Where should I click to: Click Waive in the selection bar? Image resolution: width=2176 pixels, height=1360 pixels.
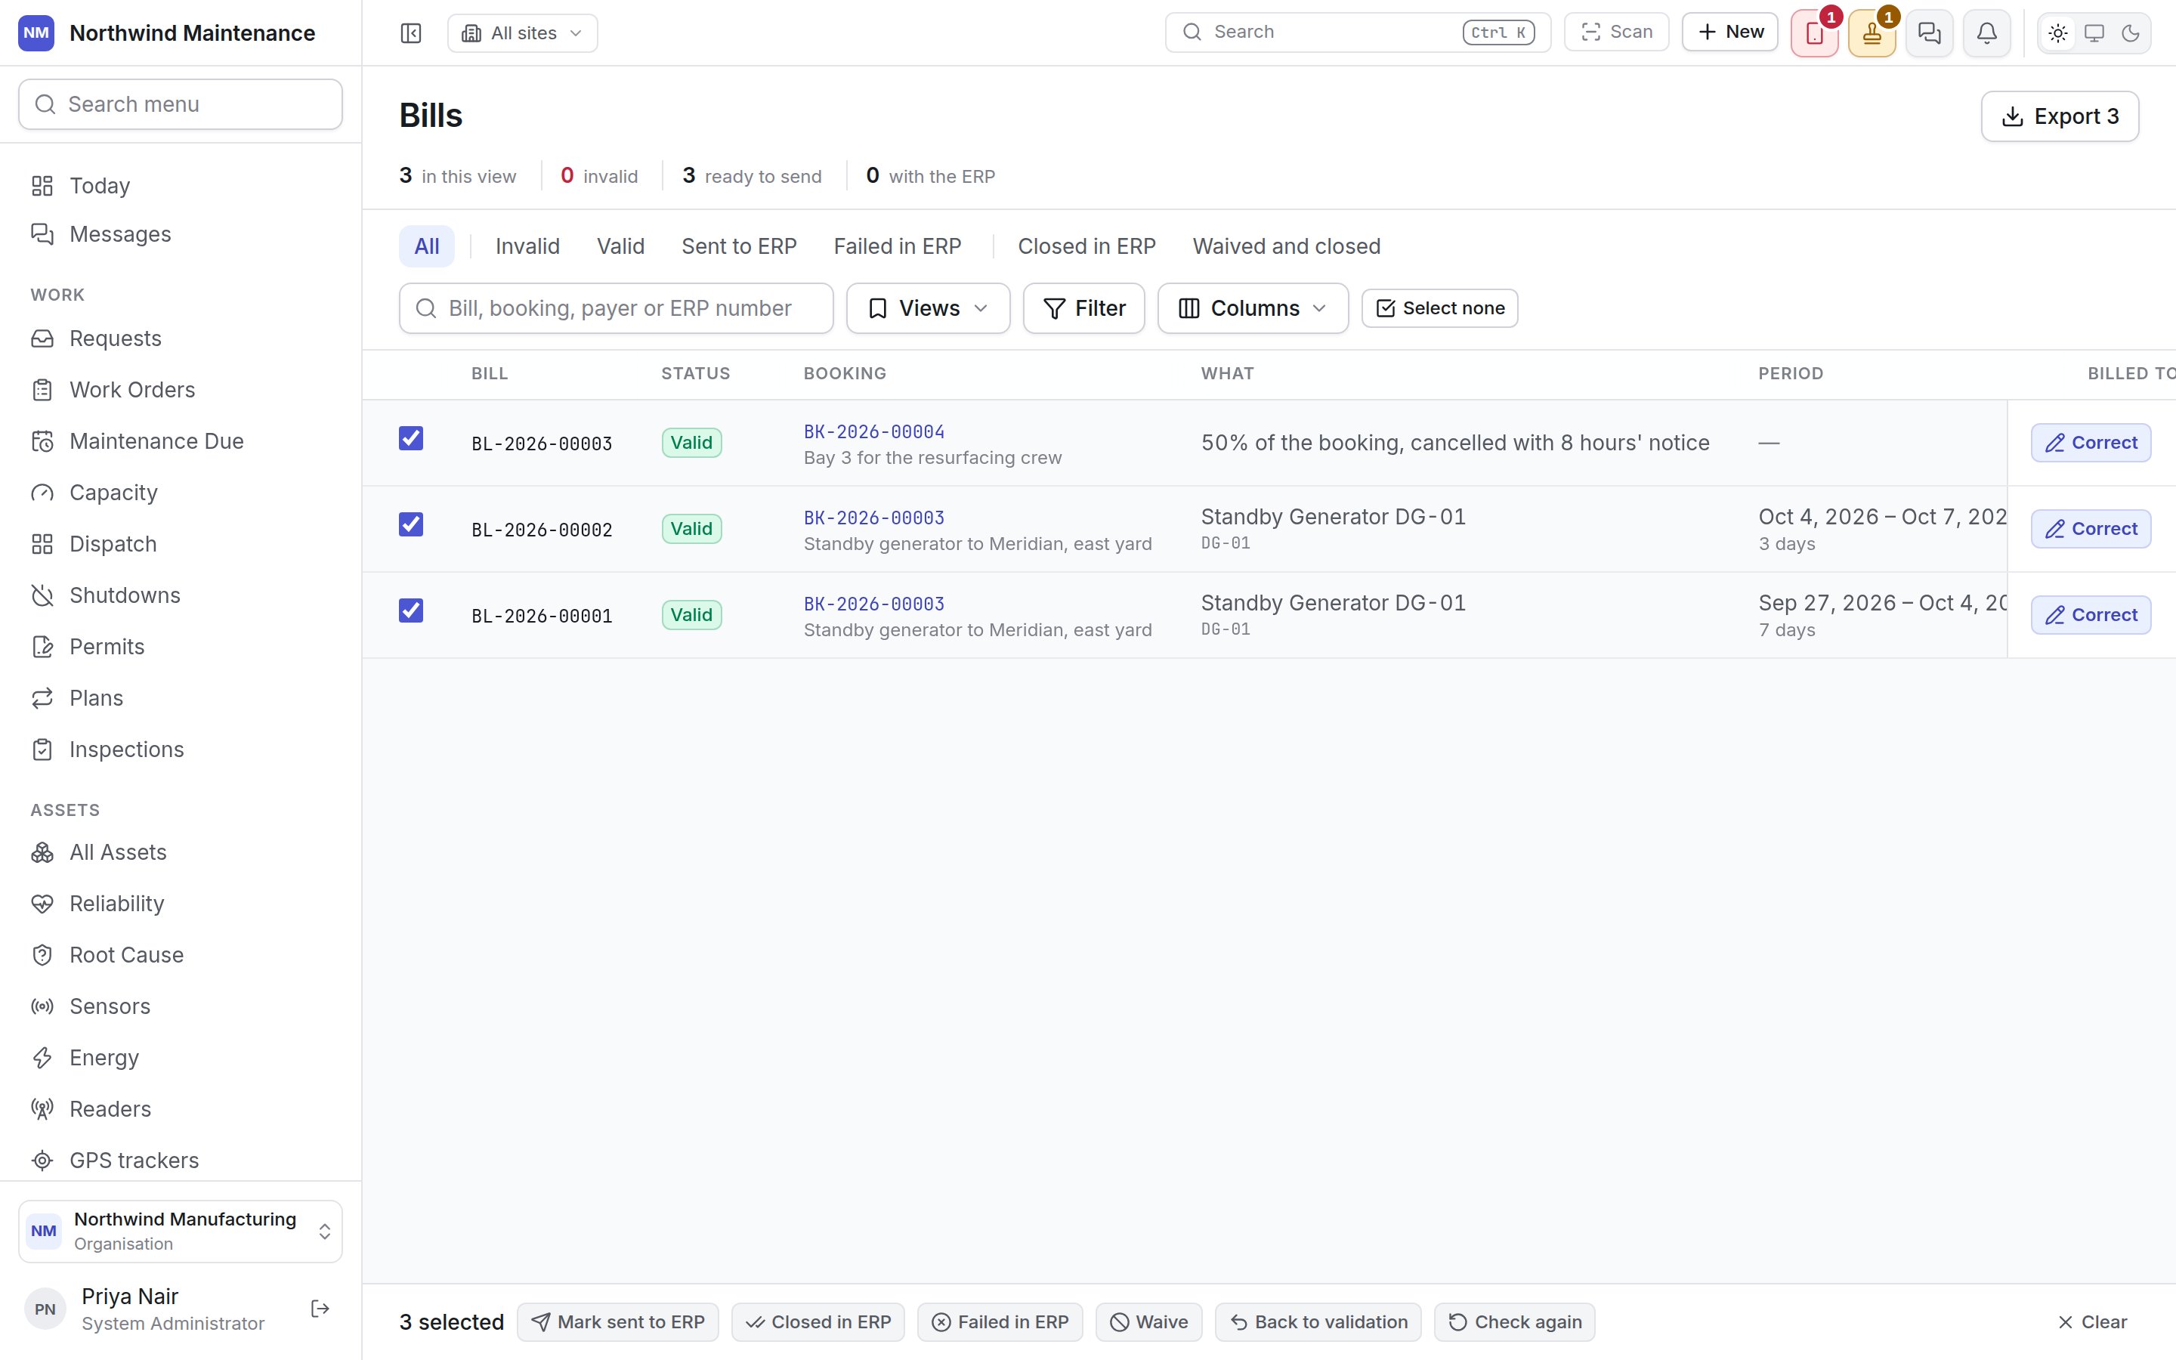click(x=1148, y=1322)
